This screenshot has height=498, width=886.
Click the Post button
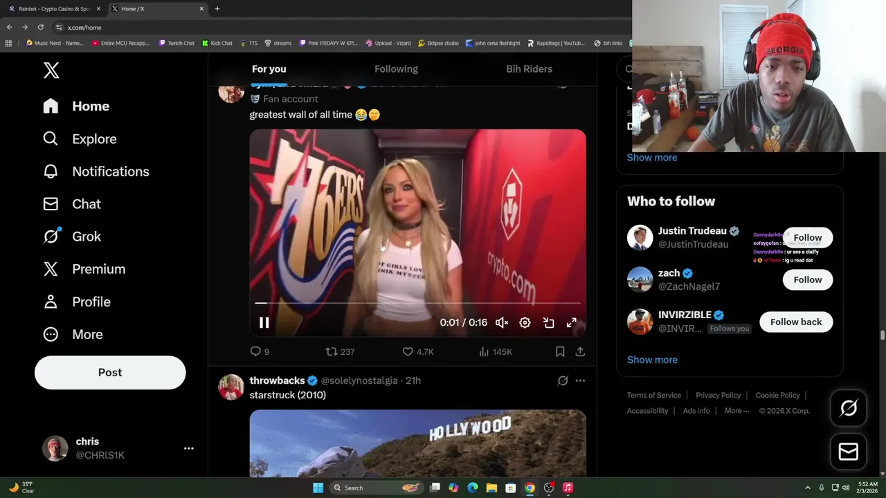click(110, 372)
